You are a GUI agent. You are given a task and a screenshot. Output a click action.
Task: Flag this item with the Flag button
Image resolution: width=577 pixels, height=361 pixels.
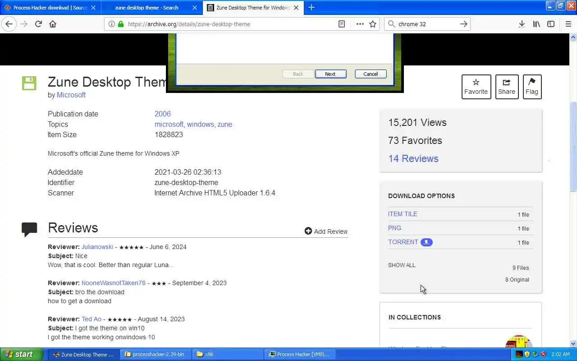532,87
